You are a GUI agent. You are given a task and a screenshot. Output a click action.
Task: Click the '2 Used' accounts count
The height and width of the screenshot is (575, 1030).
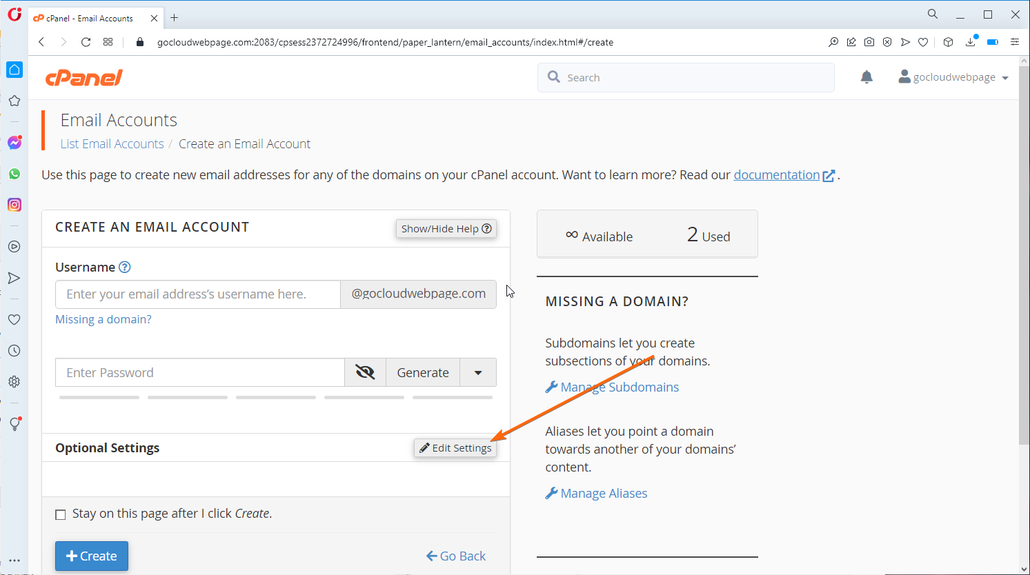tap(709, 235)
